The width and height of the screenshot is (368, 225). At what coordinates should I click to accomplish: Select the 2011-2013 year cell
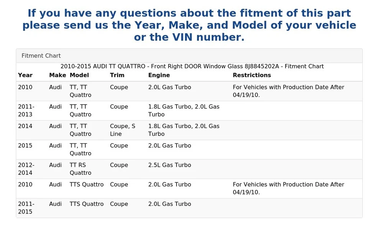click(26, 111)
